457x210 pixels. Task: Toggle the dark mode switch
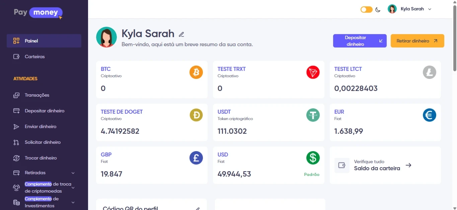(366, 9)
